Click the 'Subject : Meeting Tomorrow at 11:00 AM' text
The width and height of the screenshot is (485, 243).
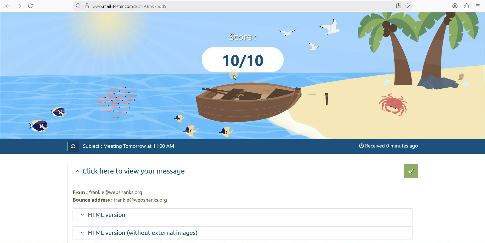point(128,146)
